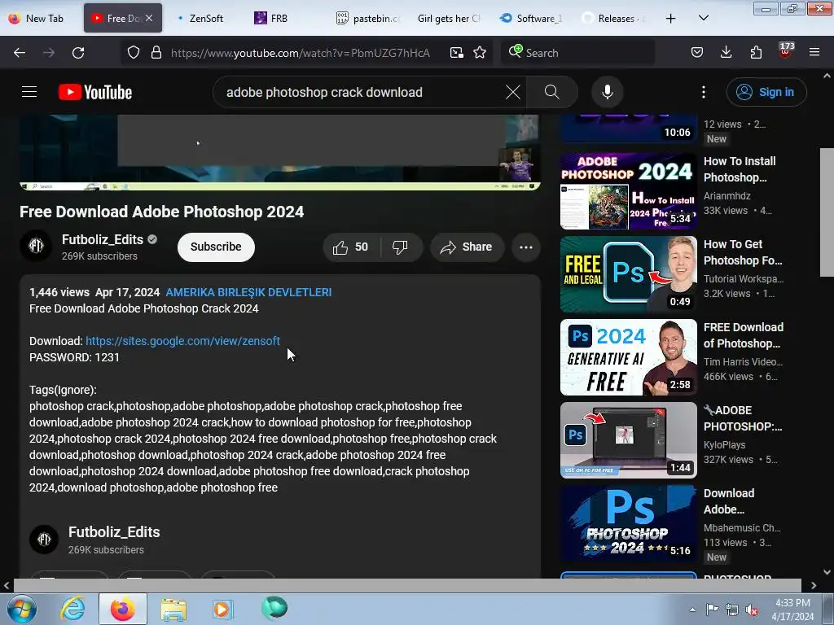Image resolution: width=834 pixels, height=625 pixels.
Task: Open Firefox application hamburger menu
Action: pos(814,52)
